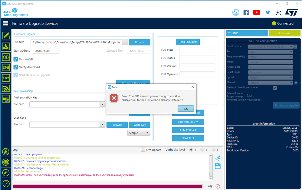Open the SWV viewer panel
This screenshot has height=190, width=302.
click(x=6, y=78)
